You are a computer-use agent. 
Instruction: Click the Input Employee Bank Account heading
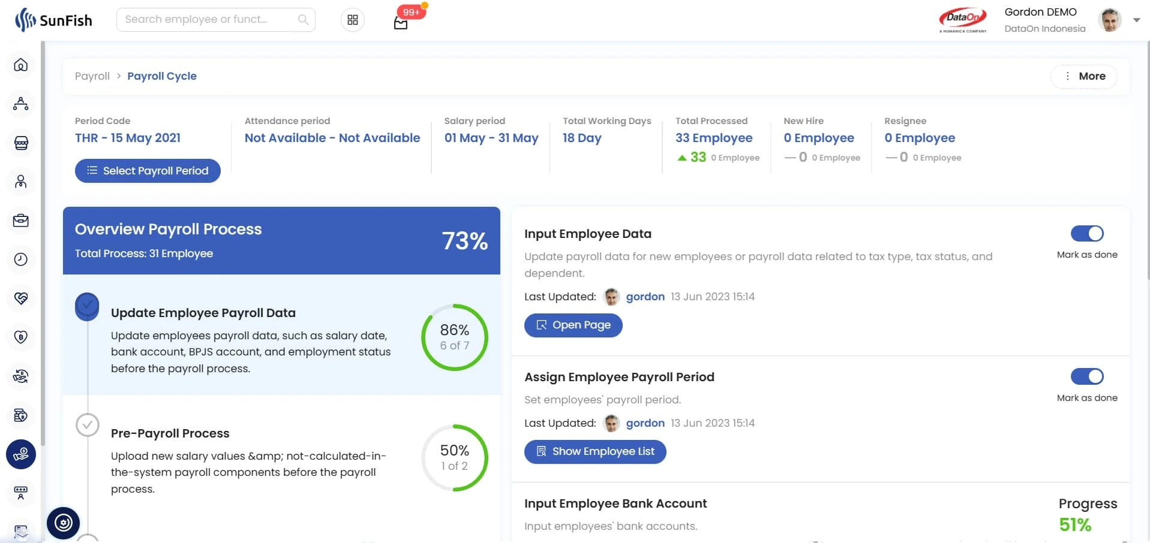[615, 503]
